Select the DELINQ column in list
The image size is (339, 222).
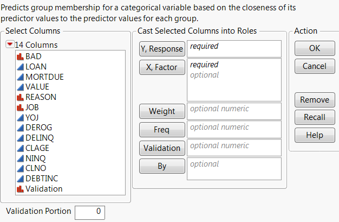pyautogui.click(x=40, y=138)
